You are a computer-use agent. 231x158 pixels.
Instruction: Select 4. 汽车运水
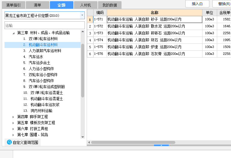coord(33,57)
